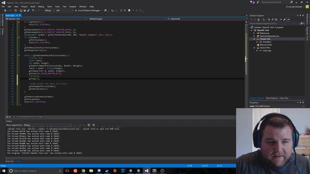The image size is (310, 174).
Task: Click Solution Explorer Properties wrench icon
Action: click(284, 19)
